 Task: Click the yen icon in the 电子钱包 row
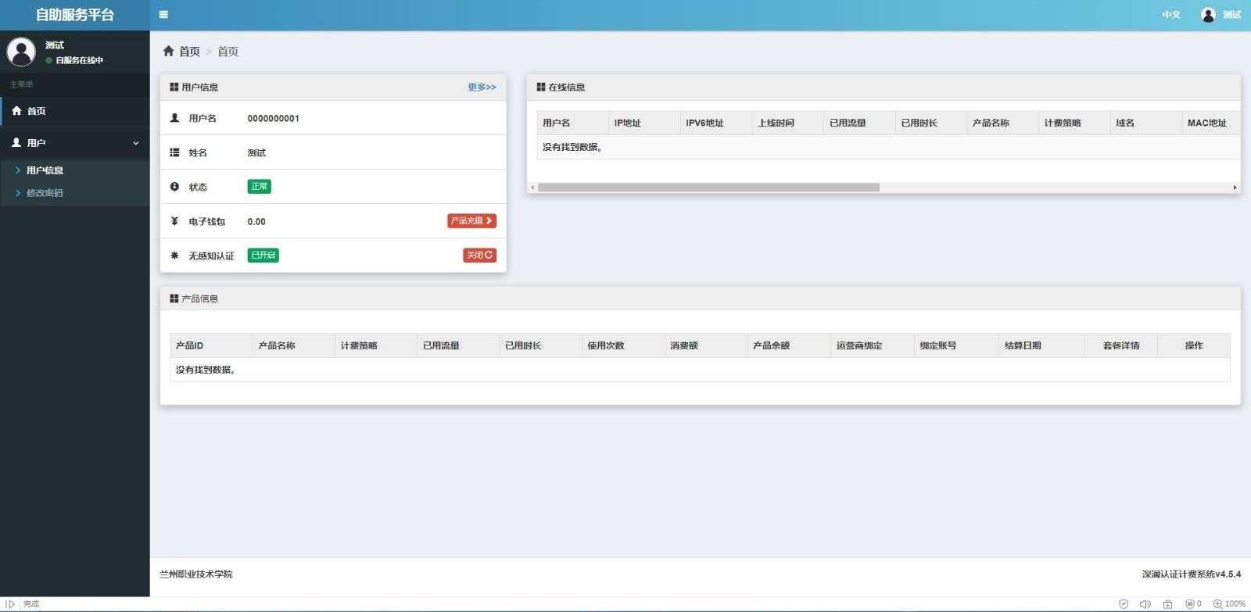click(x=175, y=221)
